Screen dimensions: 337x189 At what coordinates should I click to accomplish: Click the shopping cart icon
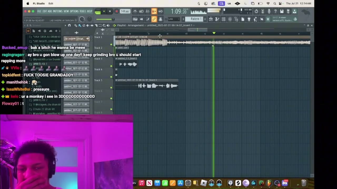pos(268,19)
